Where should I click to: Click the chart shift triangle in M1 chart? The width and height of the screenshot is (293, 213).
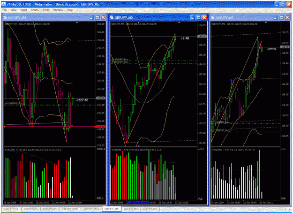click(266, 23)
